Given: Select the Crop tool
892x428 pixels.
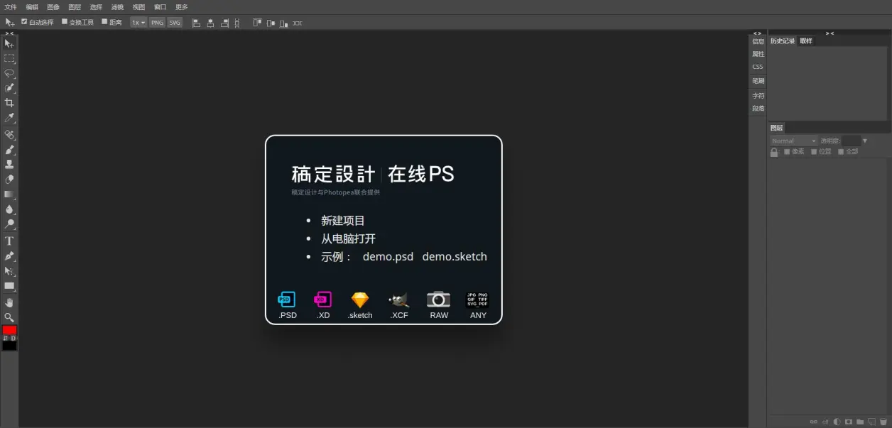Looking at the screenshot, I should coord(9,103).
